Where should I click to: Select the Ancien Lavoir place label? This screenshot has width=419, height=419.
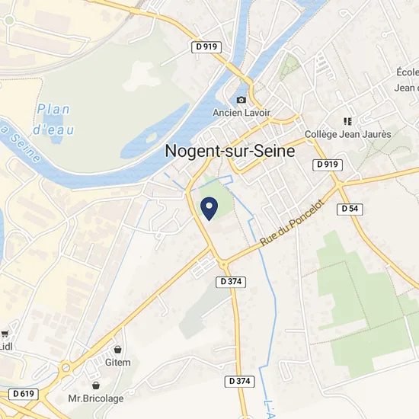tap(241, 113)
